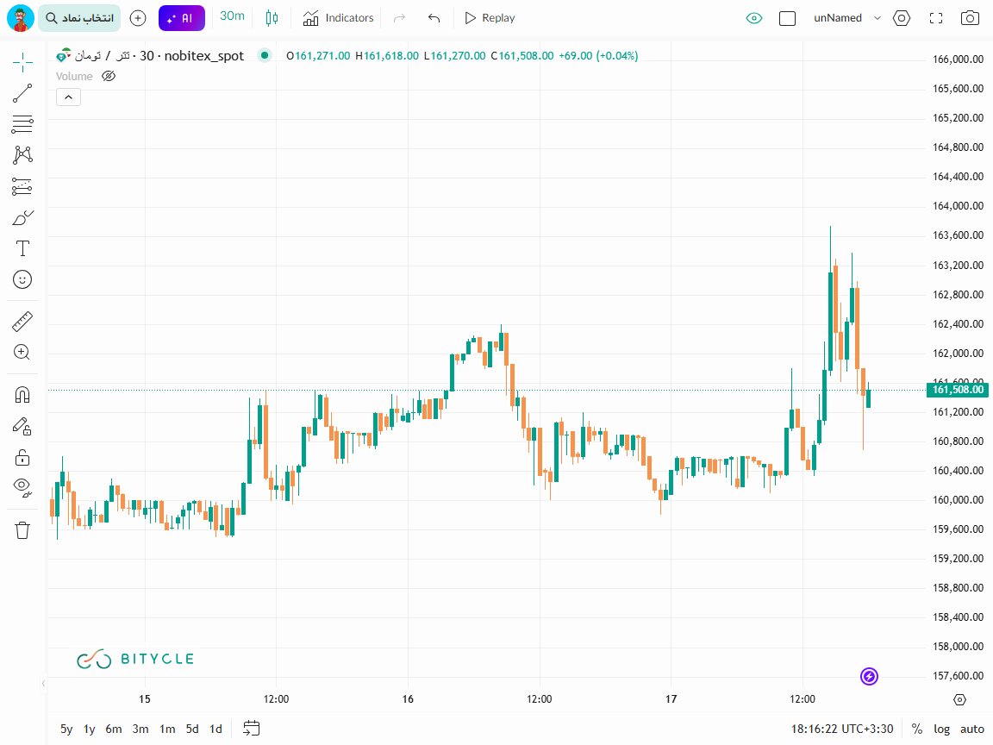Toggle Volume indicator visibility eye

[109, 76]
